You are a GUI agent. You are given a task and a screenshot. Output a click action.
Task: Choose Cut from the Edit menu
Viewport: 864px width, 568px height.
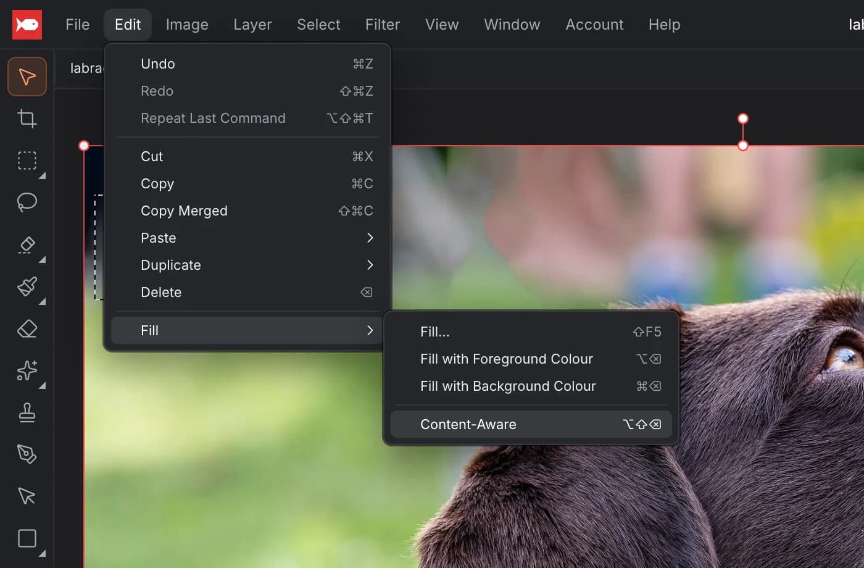point(247,156)
